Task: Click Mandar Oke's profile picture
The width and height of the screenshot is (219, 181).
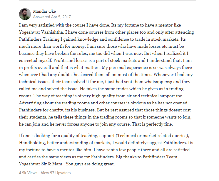Action: tap(25, 14)
